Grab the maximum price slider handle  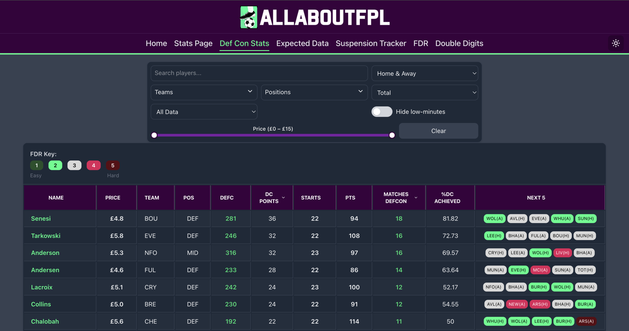pyautogui.click(x=392, y=135)
